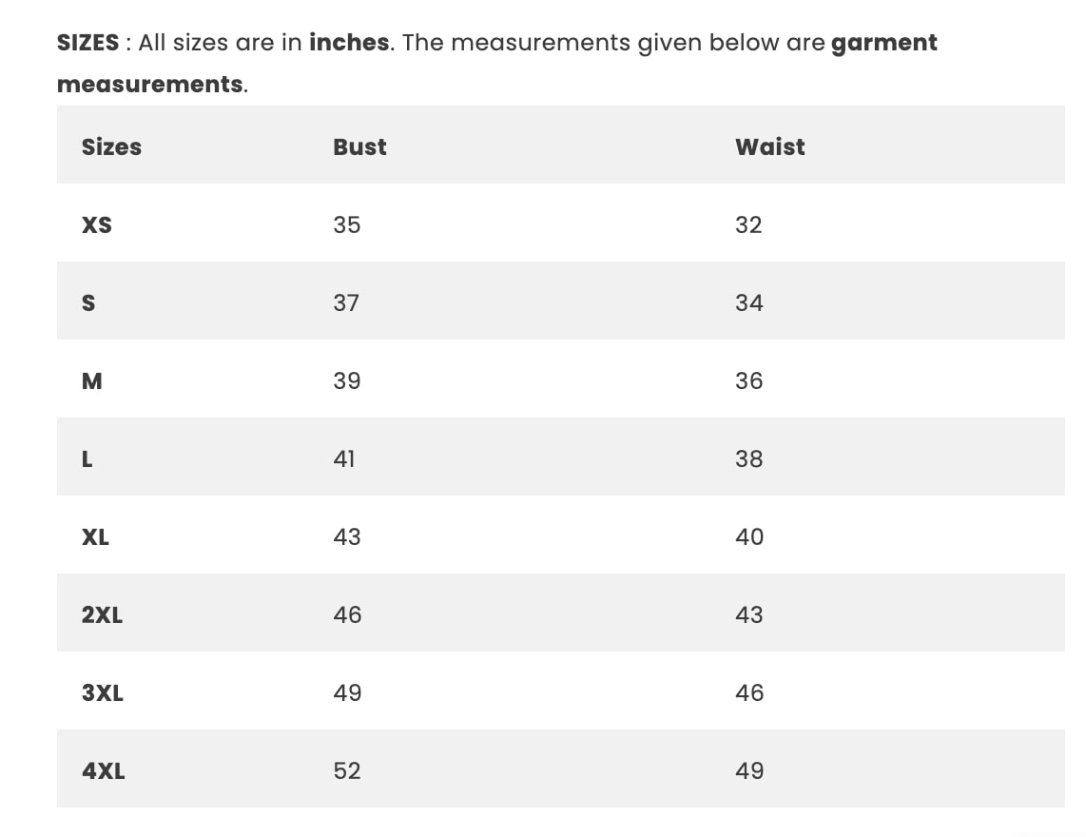Image resolution: width=1086 pixels, height=837 pixels.
Task: Click the bold word "inches" in the note
Action: [349, 43]
